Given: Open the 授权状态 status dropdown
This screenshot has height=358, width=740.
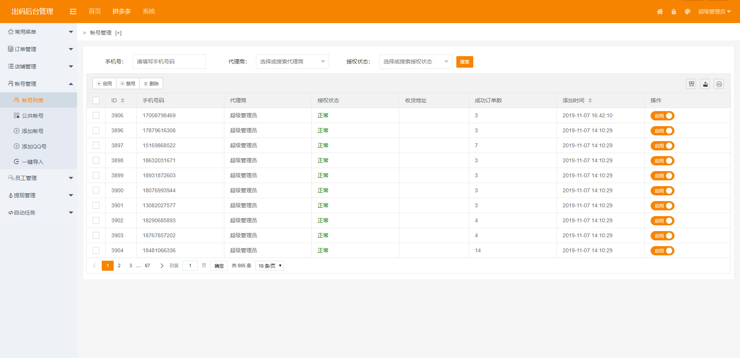Looking at the screenshot, I should tap(415, 62).
